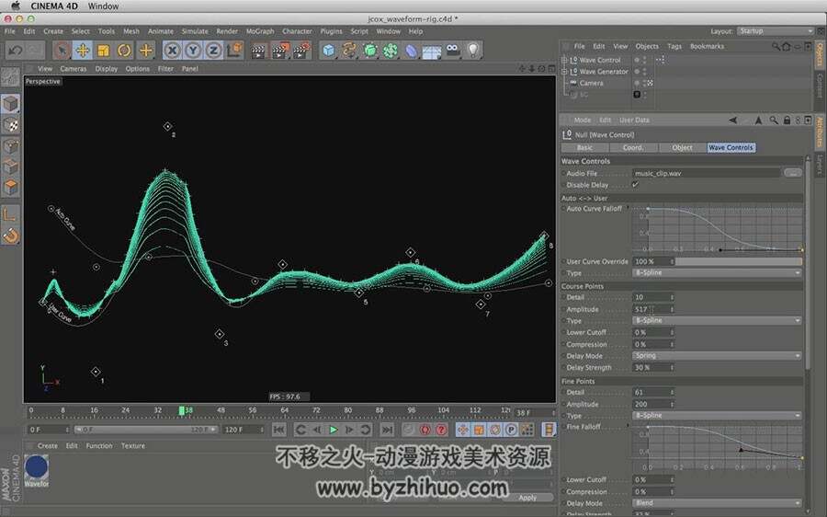Viewport: 827px width, 517px height.
Task: Add a floor environment object
Action: pyautogui.click(x=432, y=51)
